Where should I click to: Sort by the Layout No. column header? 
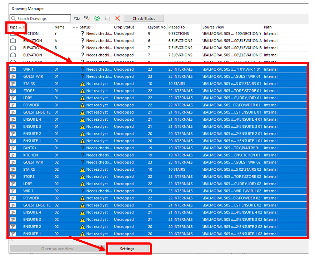click(x=157, y=27)
